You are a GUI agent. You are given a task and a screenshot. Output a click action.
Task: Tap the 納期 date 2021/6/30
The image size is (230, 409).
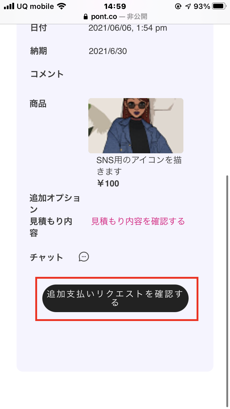(108, 51)
